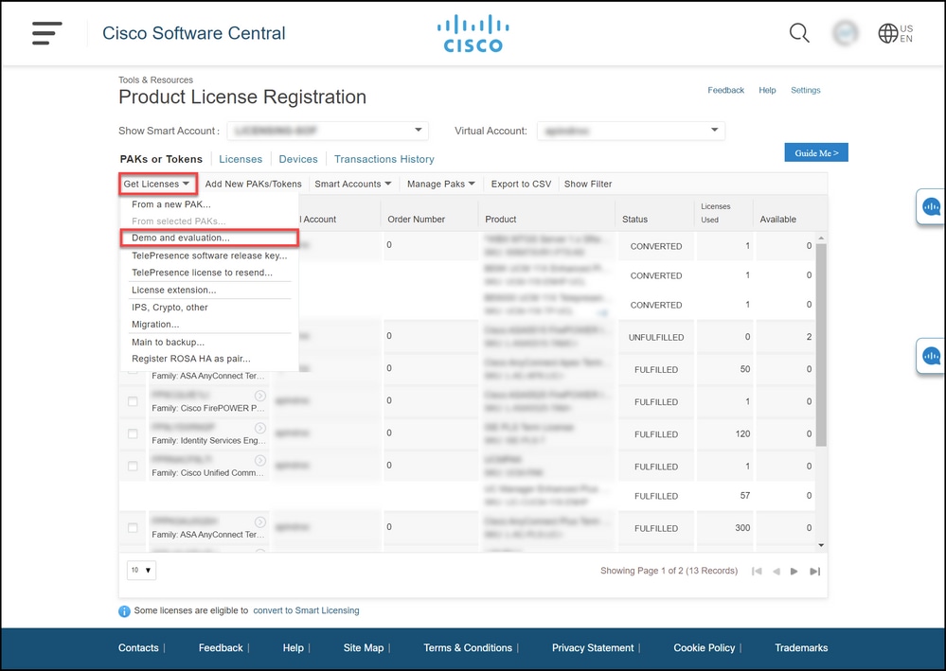The width and height of the screenshot is (946, 671).
Task: Open the top Feedback link
Action: pyautogui.click(x=725, y=90)
